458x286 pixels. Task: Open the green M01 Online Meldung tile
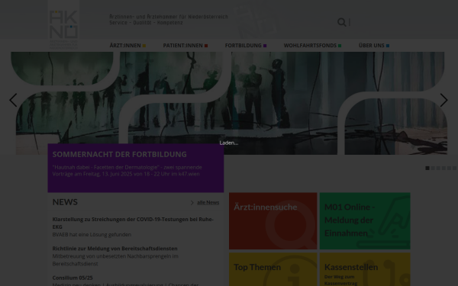[x=365, y=221]
